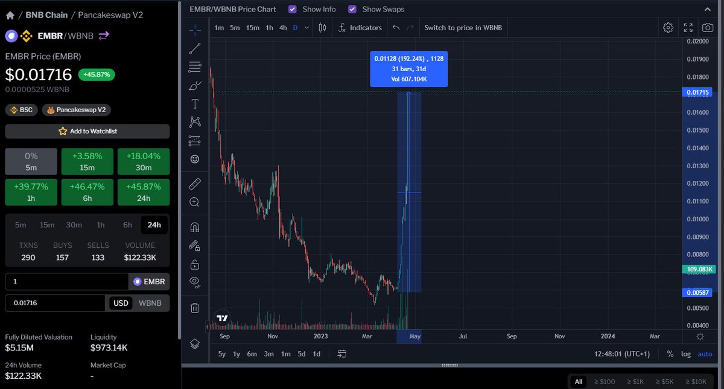Open the prediction and measurement tools

195,141
